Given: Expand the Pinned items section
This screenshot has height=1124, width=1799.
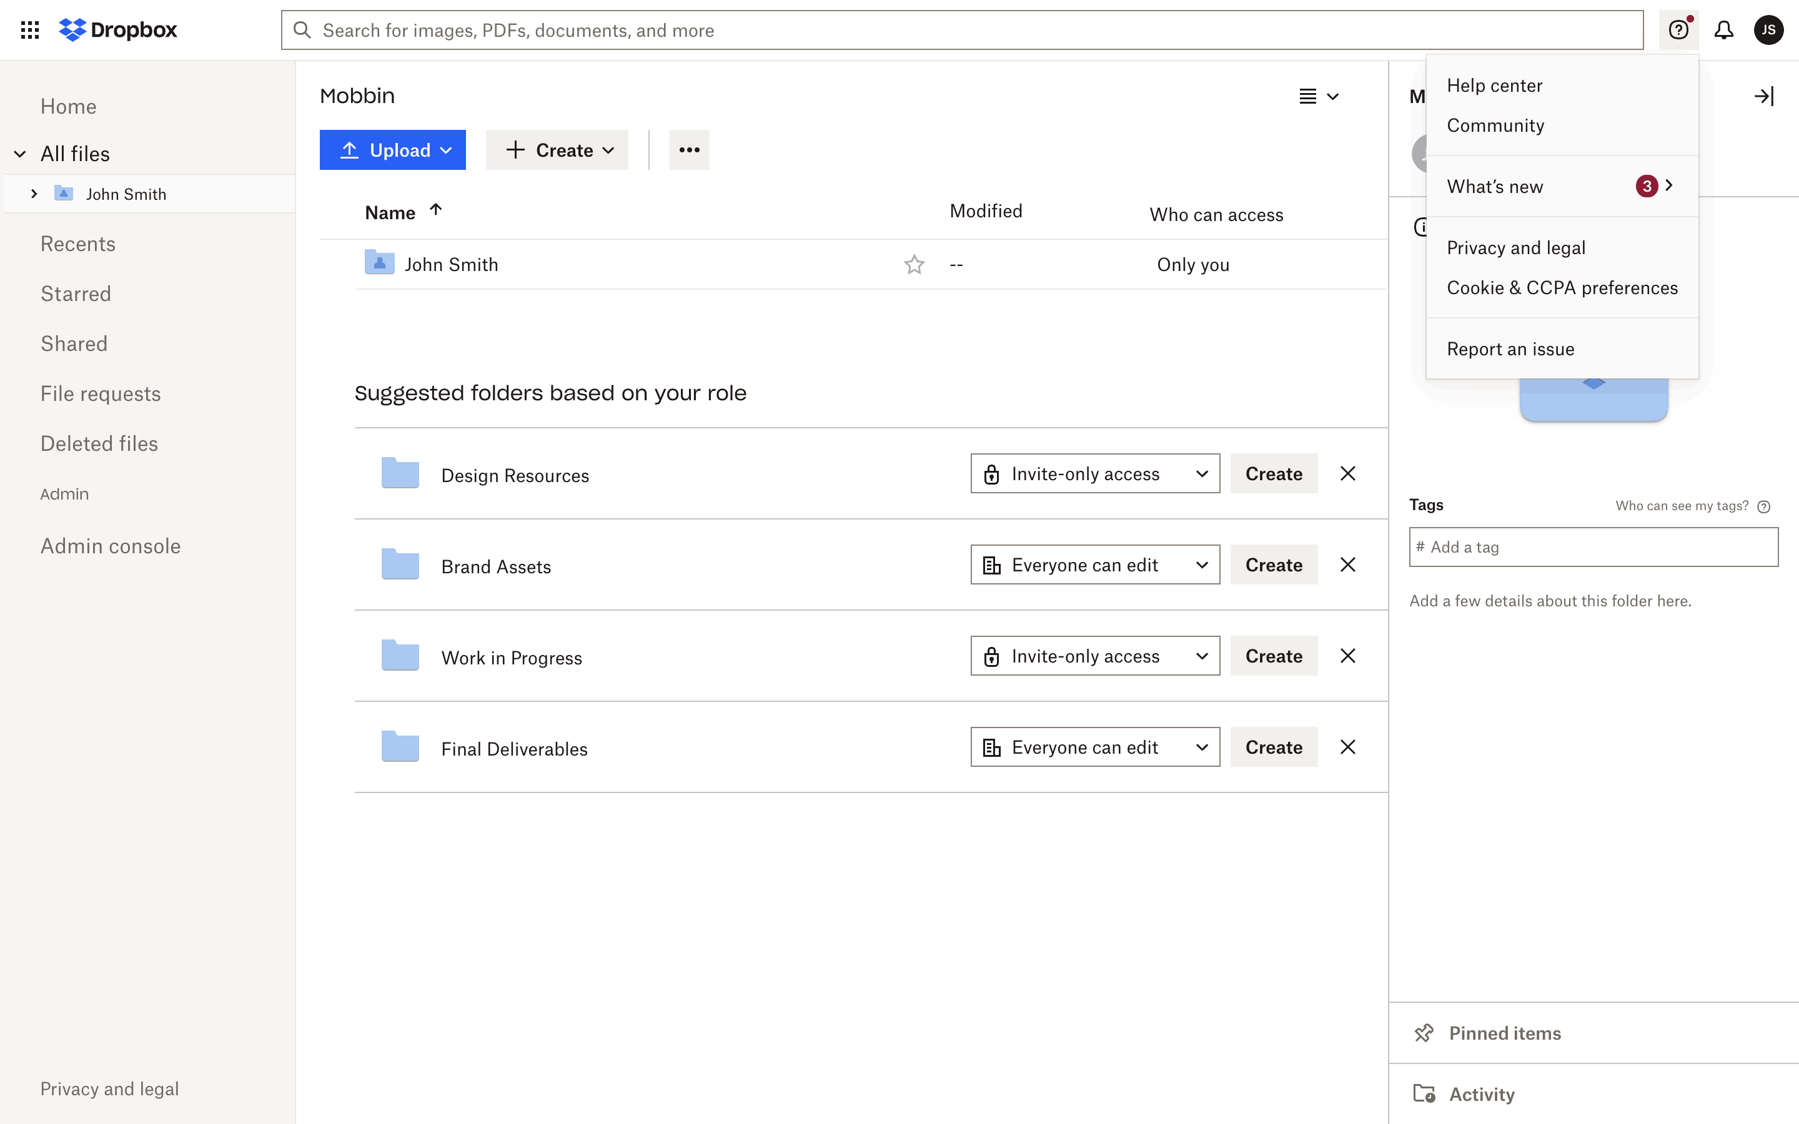Looking at the screenshot, I should 1504,1033.
